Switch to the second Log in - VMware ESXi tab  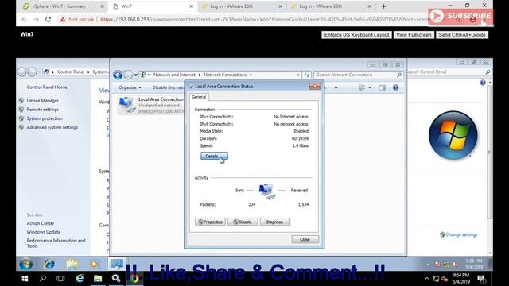click(x=331, y=6)
